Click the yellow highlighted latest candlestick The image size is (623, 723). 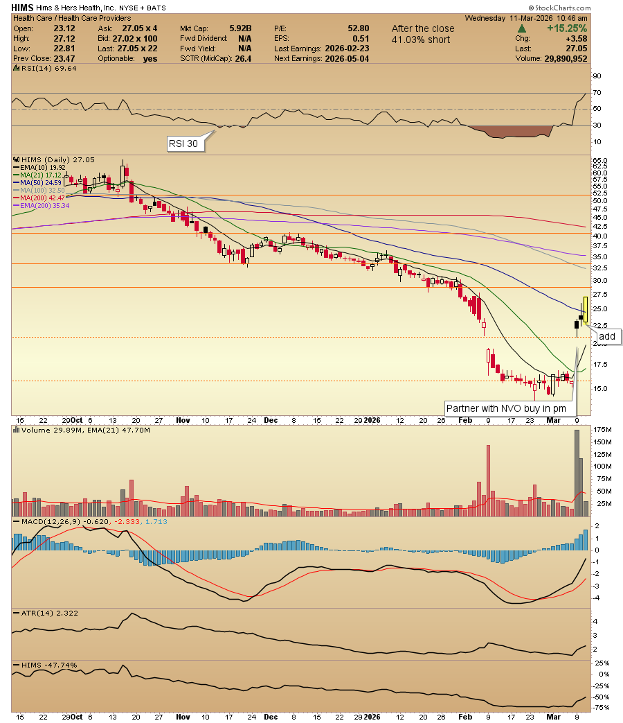click(585, 311)
